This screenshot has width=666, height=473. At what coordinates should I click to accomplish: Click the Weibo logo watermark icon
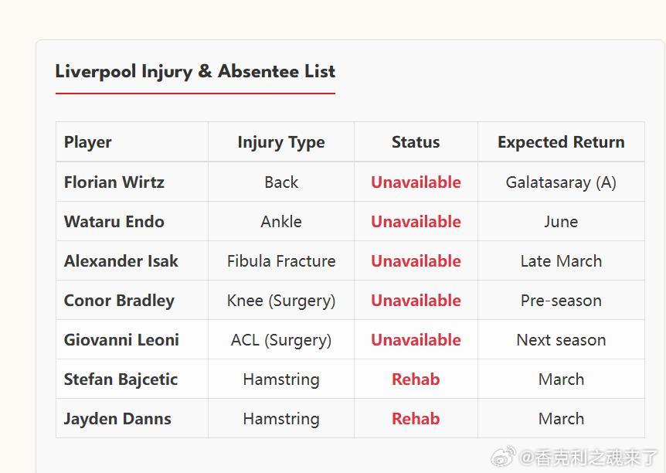505,458
